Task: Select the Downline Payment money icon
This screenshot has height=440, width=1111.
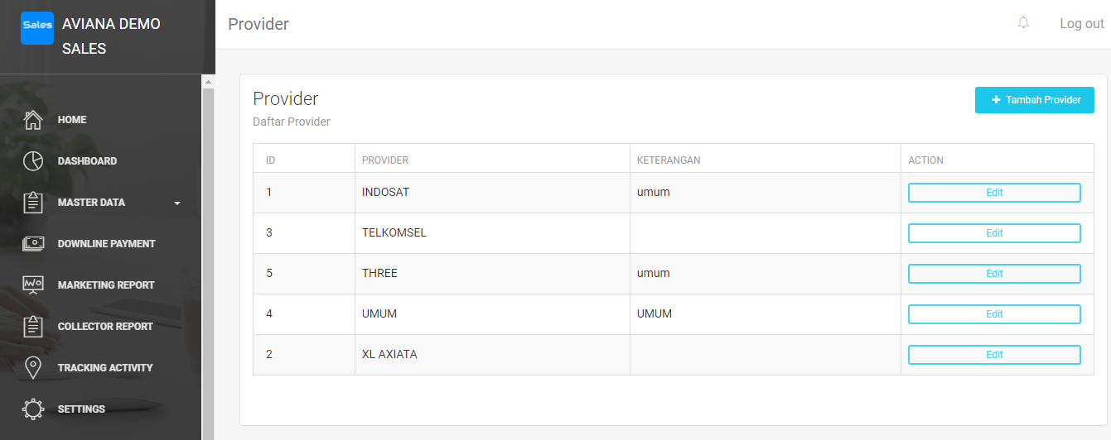Action: 33,244
